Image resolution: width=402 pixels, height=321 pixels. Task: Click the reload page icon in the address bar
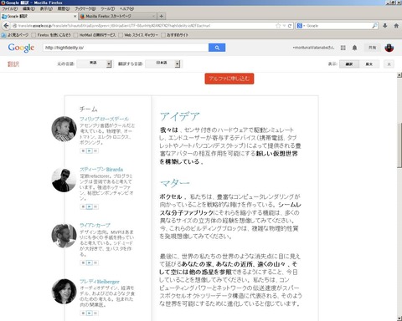pos(290,26)
